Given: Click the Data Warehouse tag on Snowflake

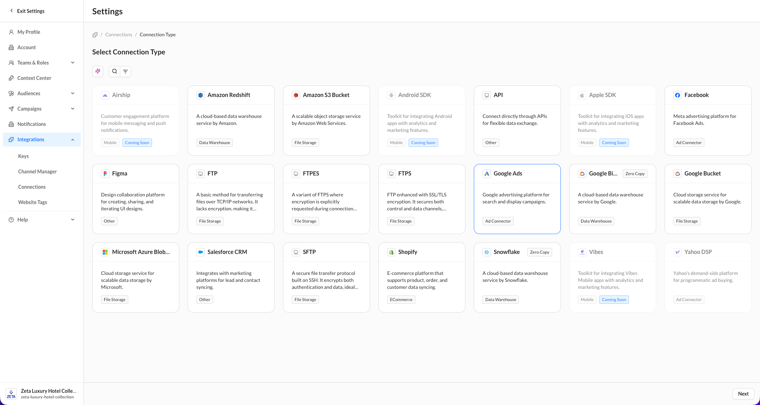Looking at the screenshot, I should tap(501, 300).
